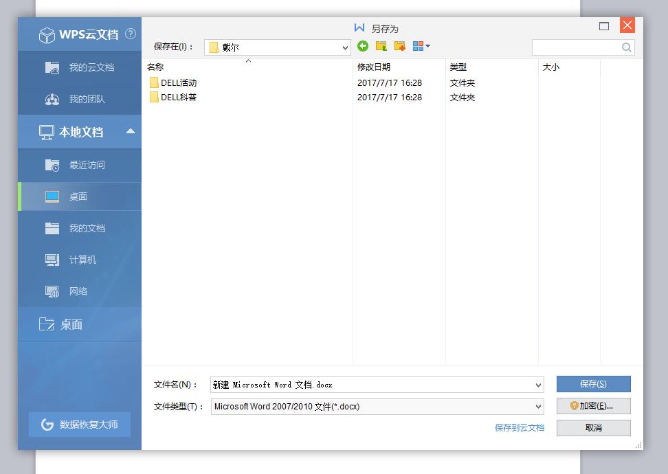
Task: Click inside the search box
Action: [x=579, y=47]
